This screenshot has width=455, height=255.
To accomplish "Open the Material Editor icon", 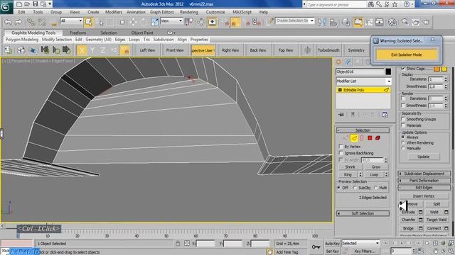I will tap(392, 22).
